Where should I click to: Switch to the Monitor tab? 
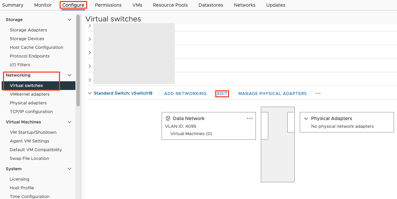pyautogui.click(x=43, y=5)
